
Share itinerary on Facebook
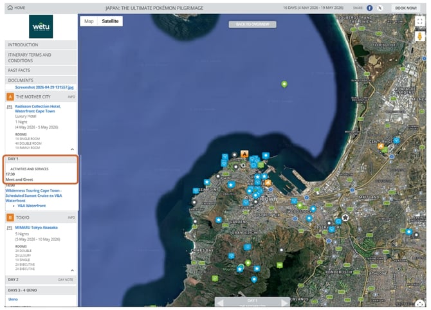click(370, 8)
